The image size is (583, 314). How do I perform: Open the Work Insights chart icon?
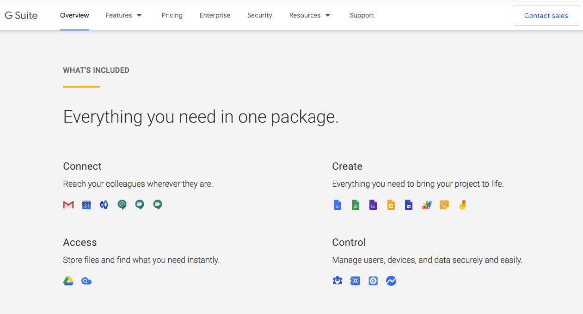pyautogui.click(x=391, y=281)
